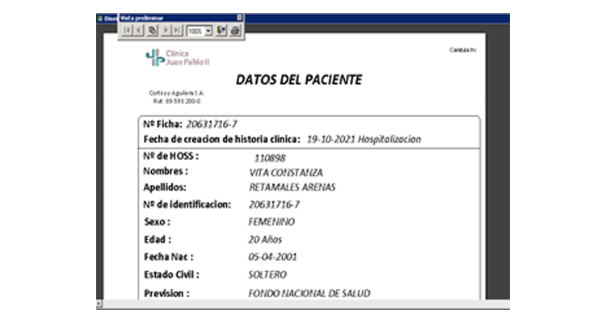Print the report with the printer icon

point(235,31)
